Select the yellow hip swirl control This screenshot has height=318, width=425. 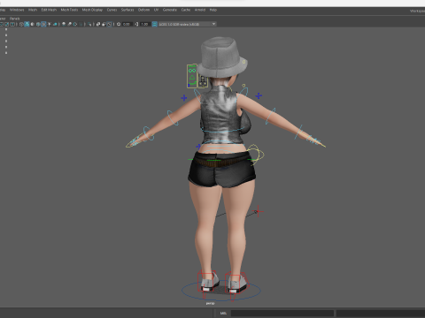pyautogui.click(x=256, y=154)
